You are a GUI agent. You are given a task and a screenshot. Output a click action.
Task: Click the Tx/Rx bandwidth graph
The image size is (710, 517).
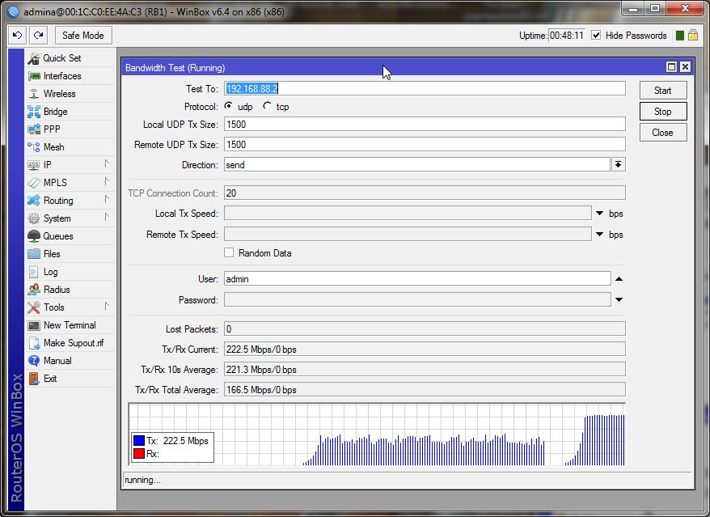point(377,434)
